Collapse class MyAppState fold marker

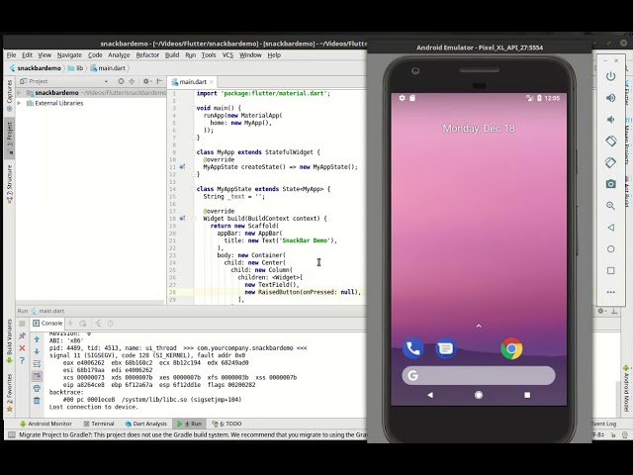click(194, 189)
